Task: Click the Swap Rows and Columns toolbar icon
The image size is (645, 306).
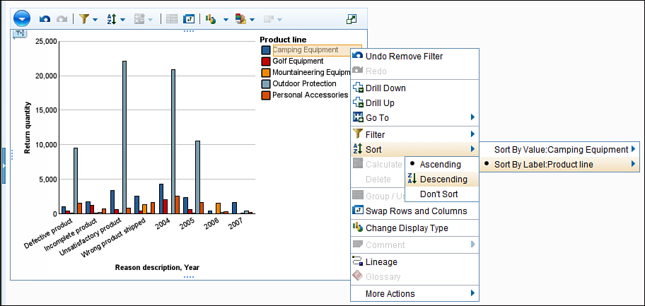Action: pos(188,19)
